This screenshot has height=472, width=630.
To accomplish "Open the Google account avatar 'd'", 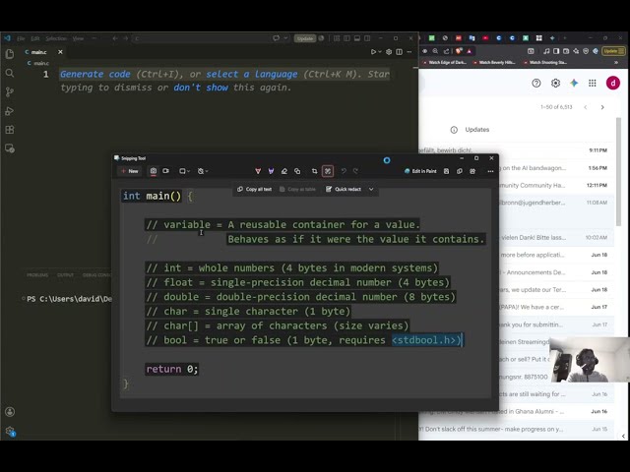I will click(x=613, y=83).
